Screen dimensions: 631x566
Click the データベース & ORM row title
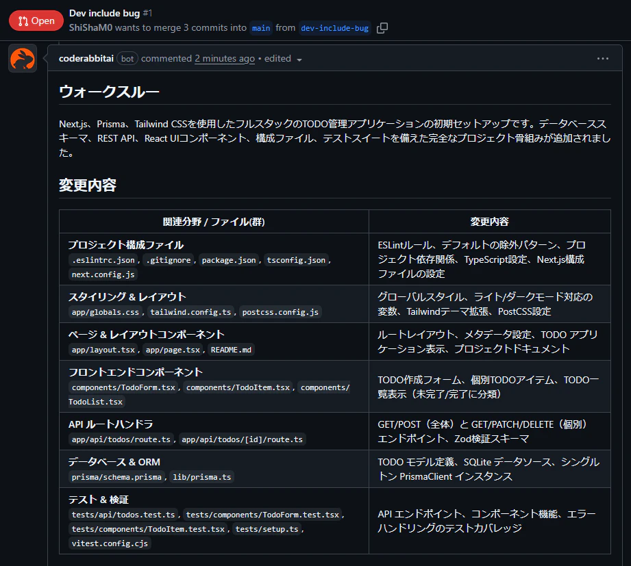[x=114, y=462]
